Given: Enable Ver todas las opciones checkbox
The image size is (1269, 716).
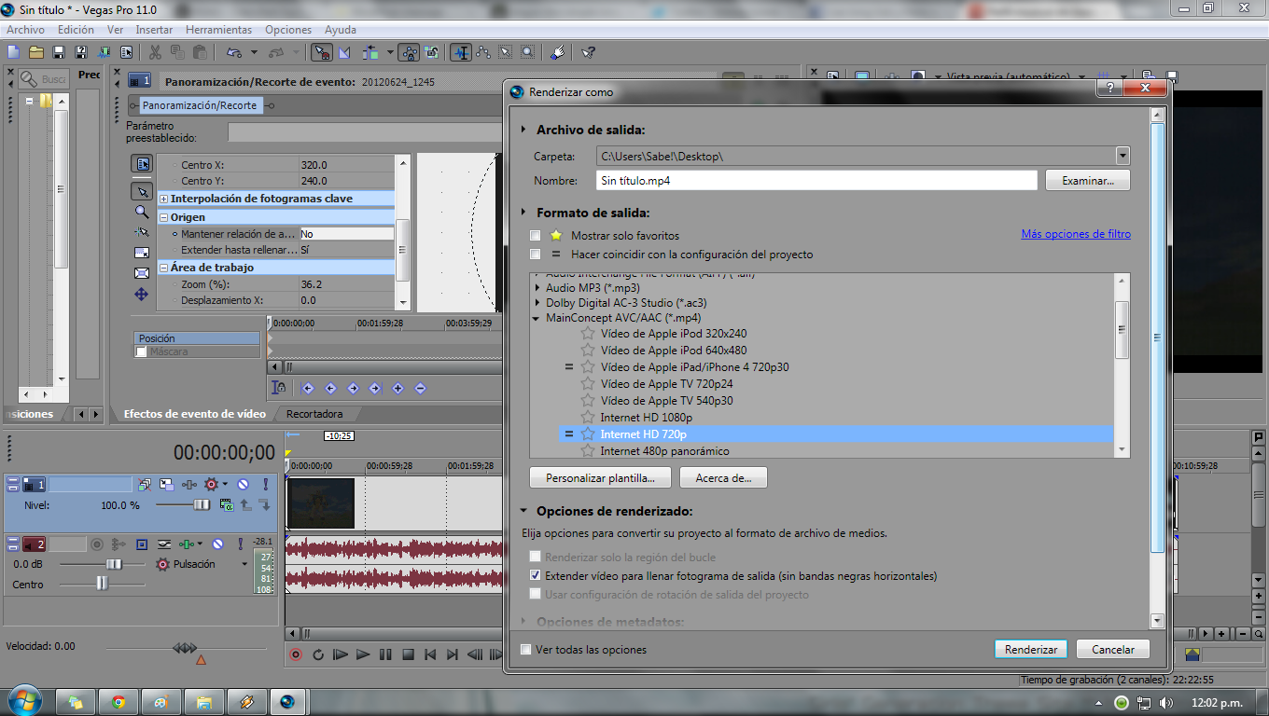Looking at the screenshot, I should coord(525,650).
